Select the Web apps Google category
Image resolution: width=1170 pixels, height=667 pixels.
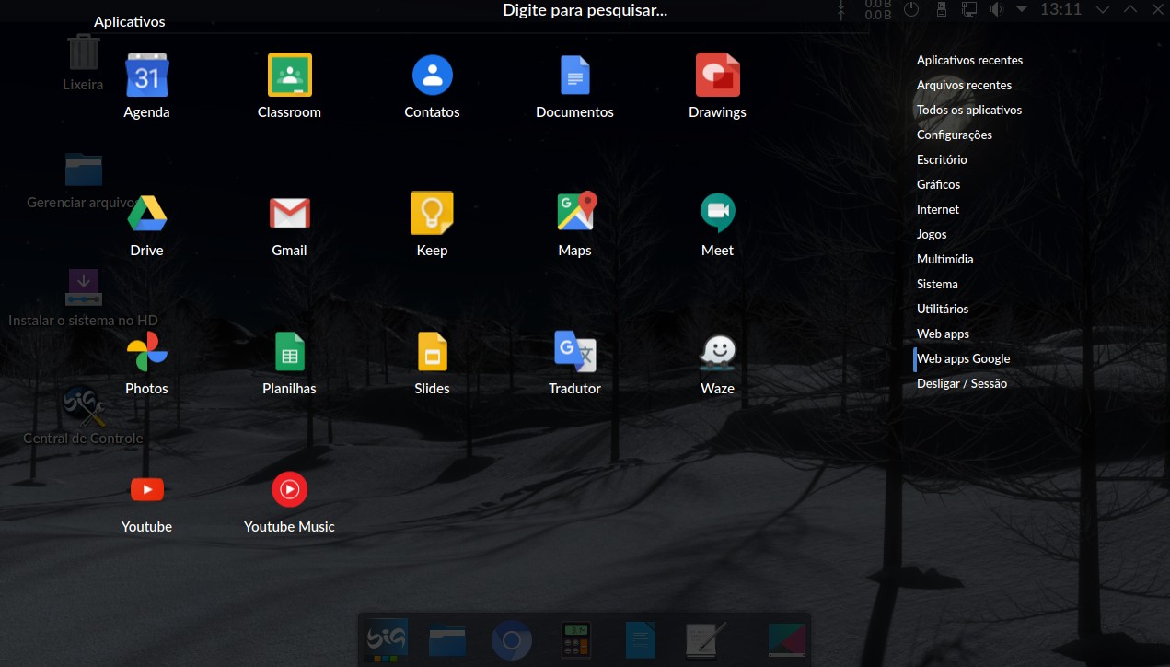963,358
